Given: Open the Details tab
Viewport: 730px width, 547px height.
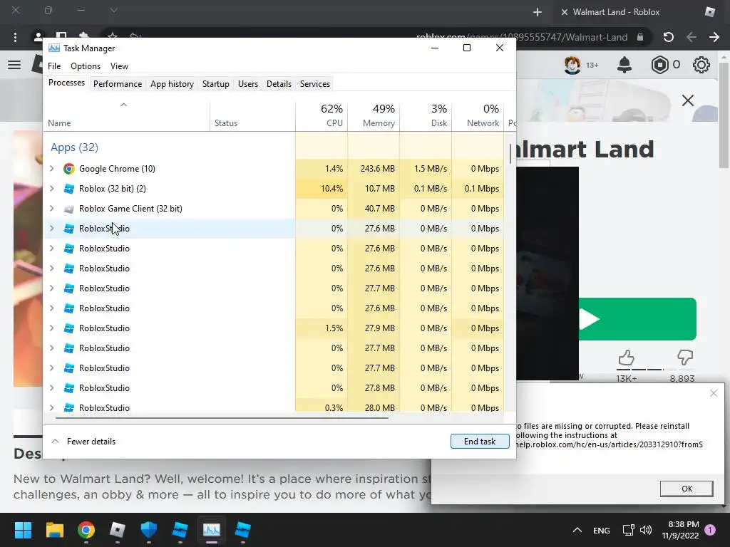Looking at the screenshot, I should [279, 84].
